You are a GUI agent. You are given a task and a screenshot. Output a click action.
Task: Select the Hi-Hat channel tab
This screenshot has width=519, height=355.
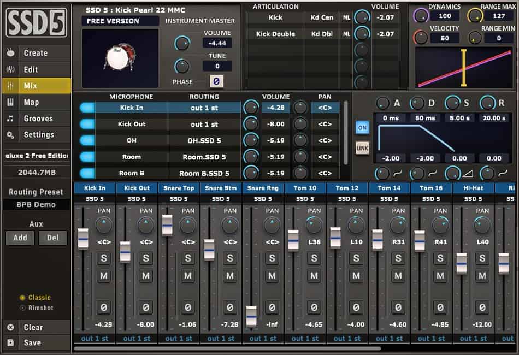tap(473, 187)
